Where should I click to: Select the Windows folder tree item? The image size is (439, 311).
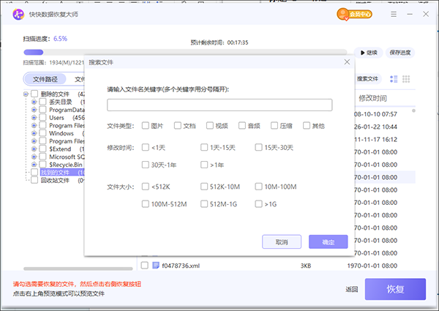[61, 133]
